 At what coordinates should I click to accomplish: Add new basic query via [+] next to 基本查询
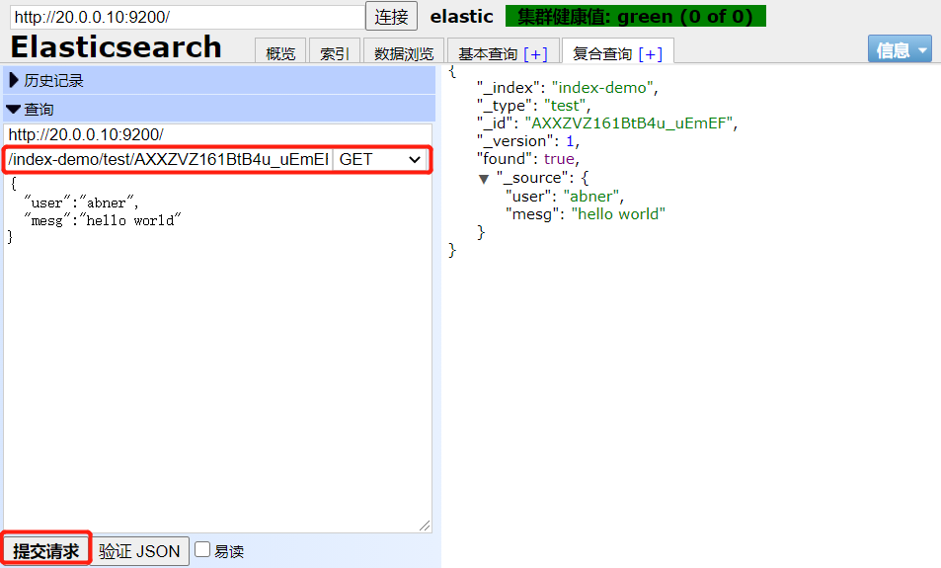click(535, 54)
